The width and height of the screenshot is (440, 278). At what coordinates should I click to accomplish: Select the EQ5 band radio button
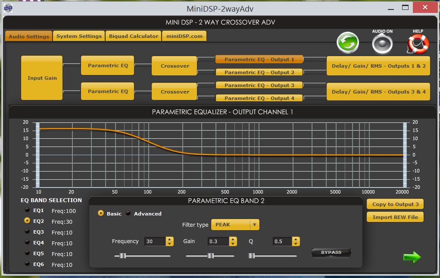[27, 253]
